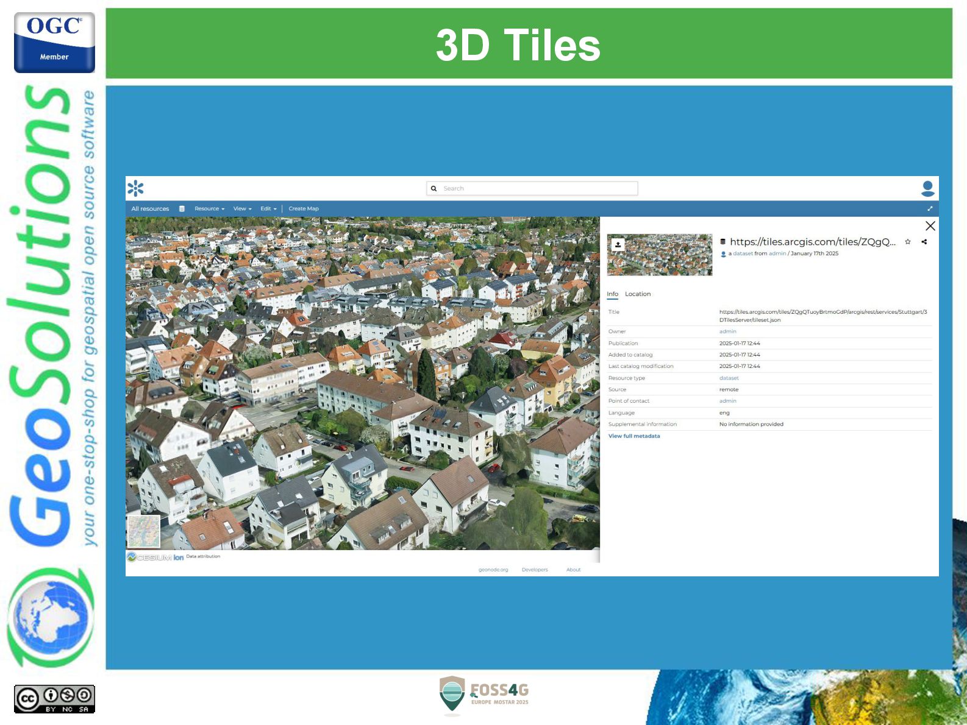The height and width of the screenshot is (725, 967).
Task: Click Source value remote
Action: pos(729,390)
